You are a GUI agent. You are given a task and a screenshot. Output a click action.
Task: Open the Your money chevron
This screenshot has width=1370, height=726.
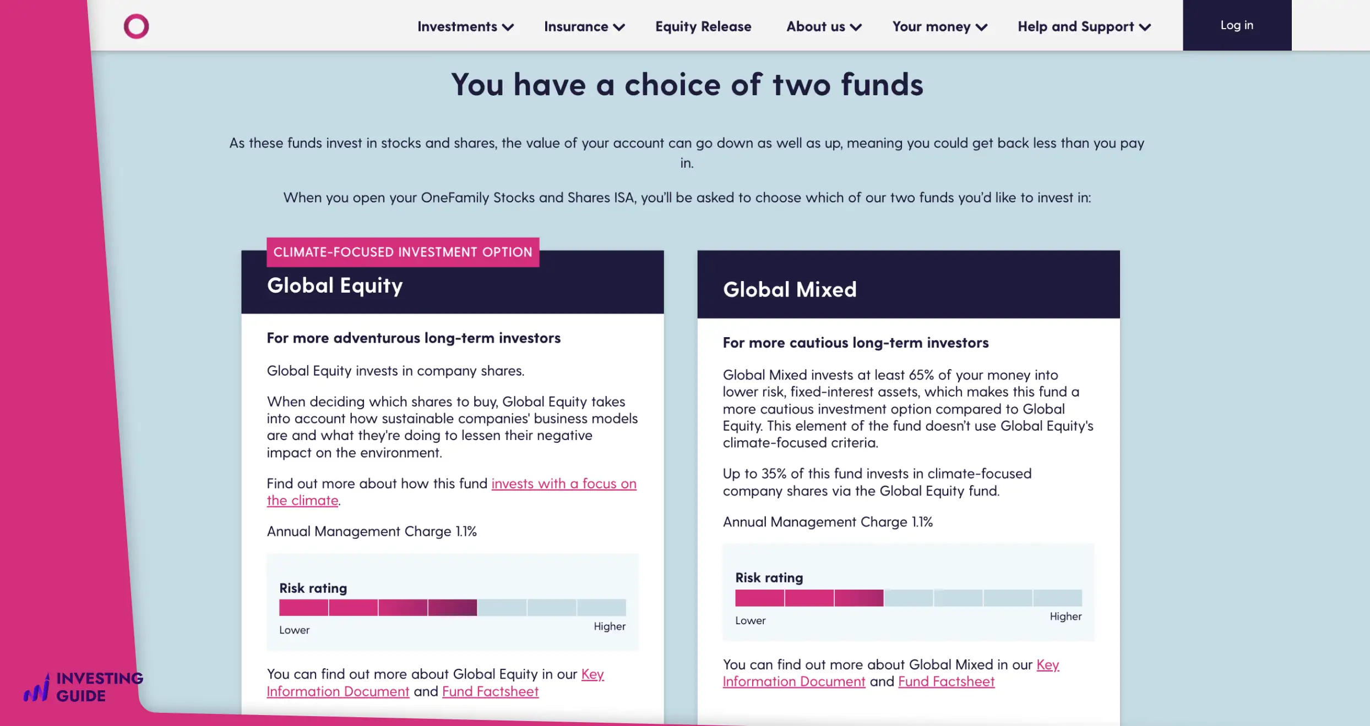pos(981,27)
